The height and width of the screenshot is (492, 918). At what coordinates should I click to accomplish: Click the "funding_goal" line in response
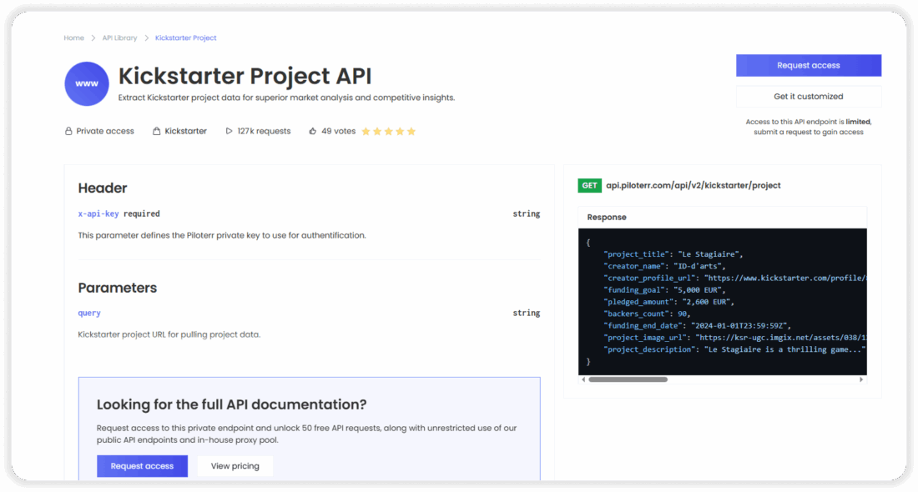tap(664, 290)
